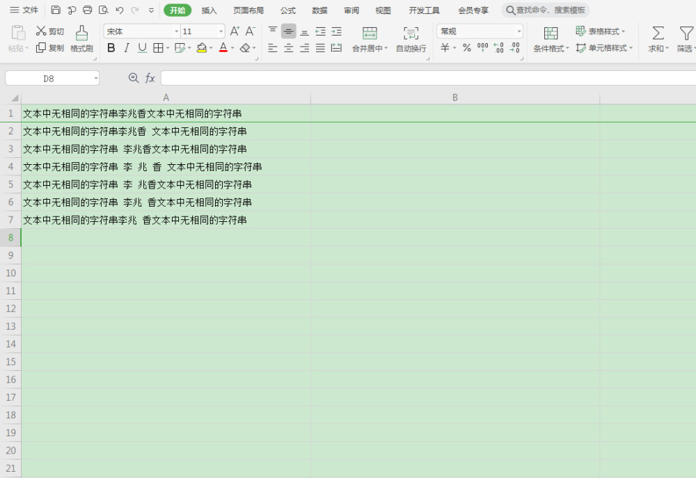Select vertical middle alignment
The width and height of the screenshot is (696, 478).
pyautogui.click(x=289, y=31)
